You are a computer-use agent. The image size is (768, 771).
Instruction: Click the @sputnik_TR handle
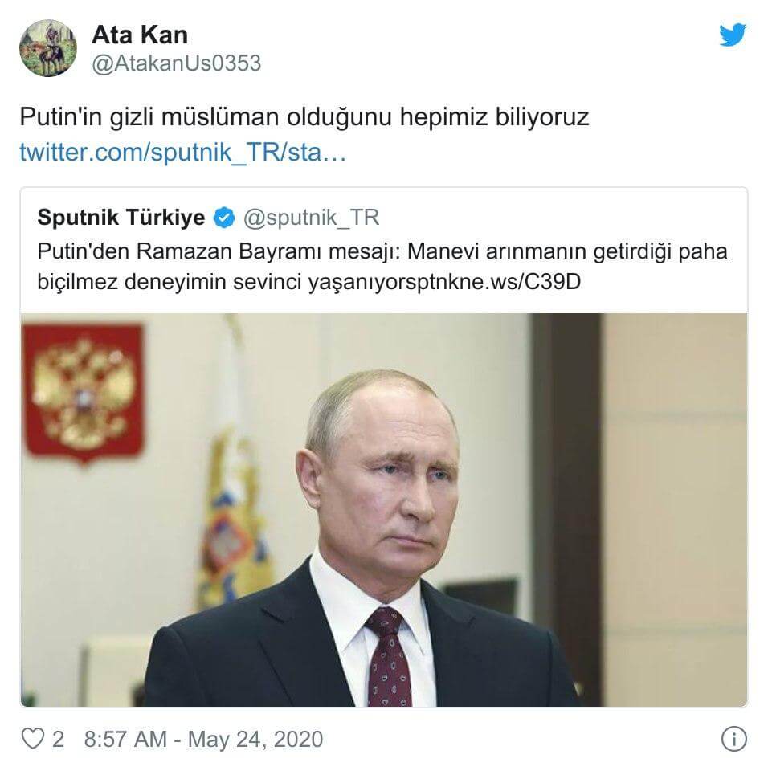[312, 218]
